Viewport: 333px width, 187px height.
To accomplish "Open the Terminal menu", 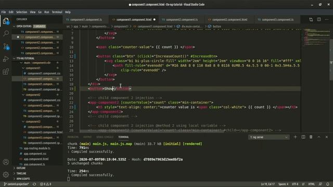I will tap(57, 12).
